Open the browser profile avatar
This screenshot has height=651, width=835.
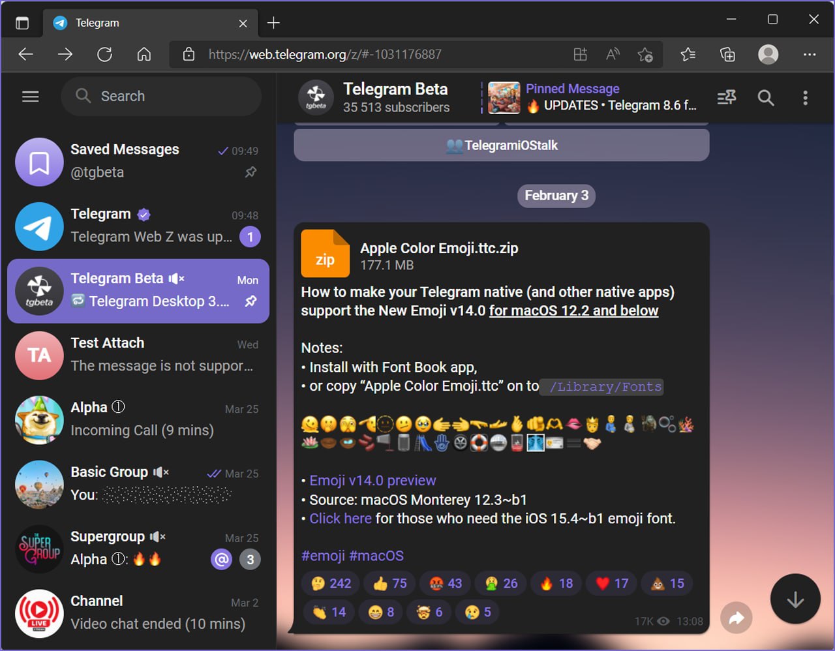tap(768, 55)
